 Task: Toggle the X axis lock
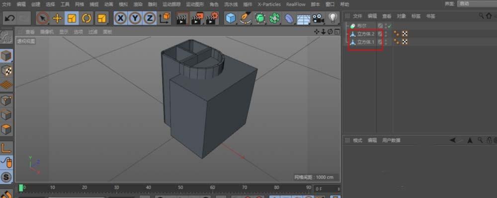(121, 18)
